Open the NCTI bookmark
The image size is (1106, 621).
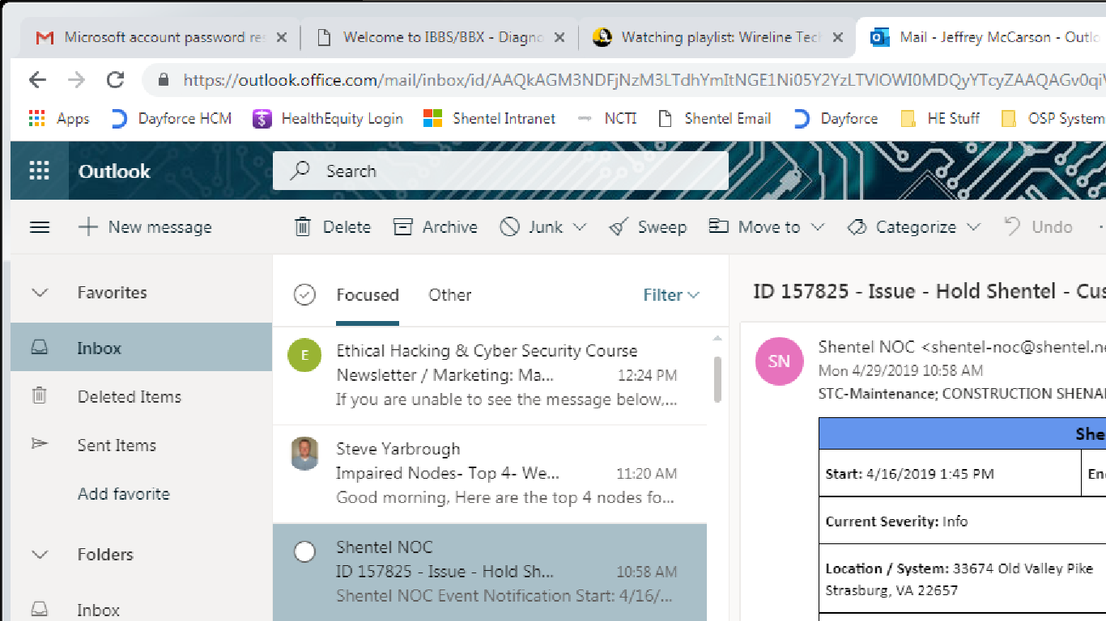607,119
